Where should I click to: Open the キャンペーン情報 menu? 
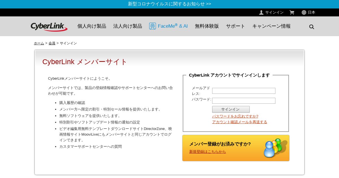[x=271, y=26]
